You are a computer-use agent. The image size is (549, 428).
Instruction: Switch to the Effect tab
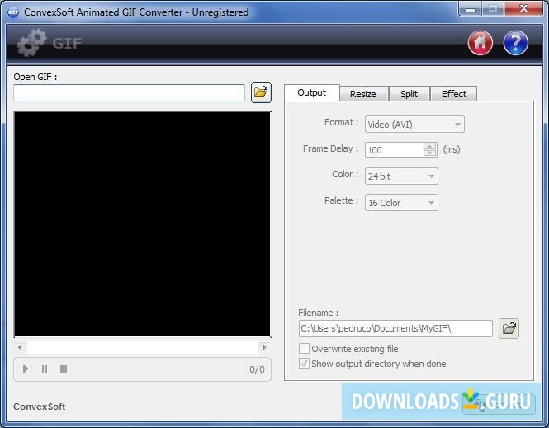[454, 94]
